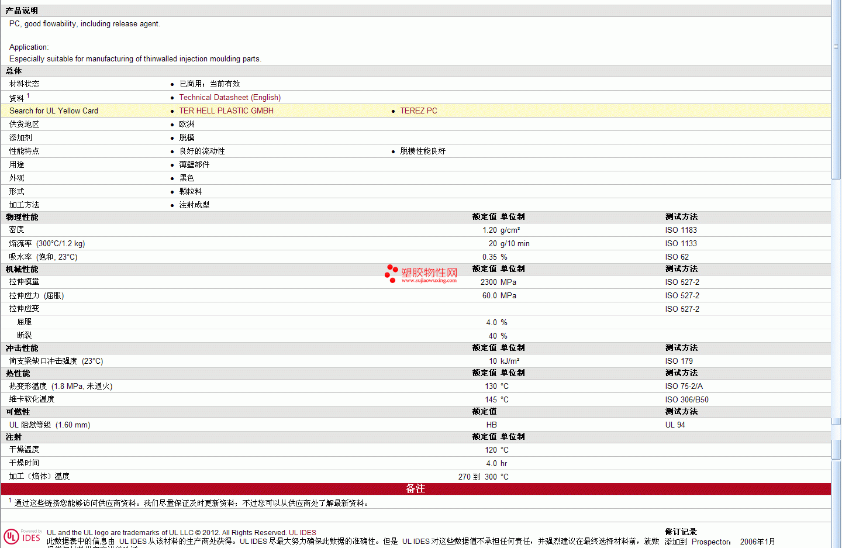Click the value '已商用：当前有效'
The width and height of the screenshot is (842, 548).
click(210, 84)
